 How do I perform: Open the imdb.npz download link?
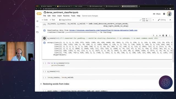click(x=103, y=30)
